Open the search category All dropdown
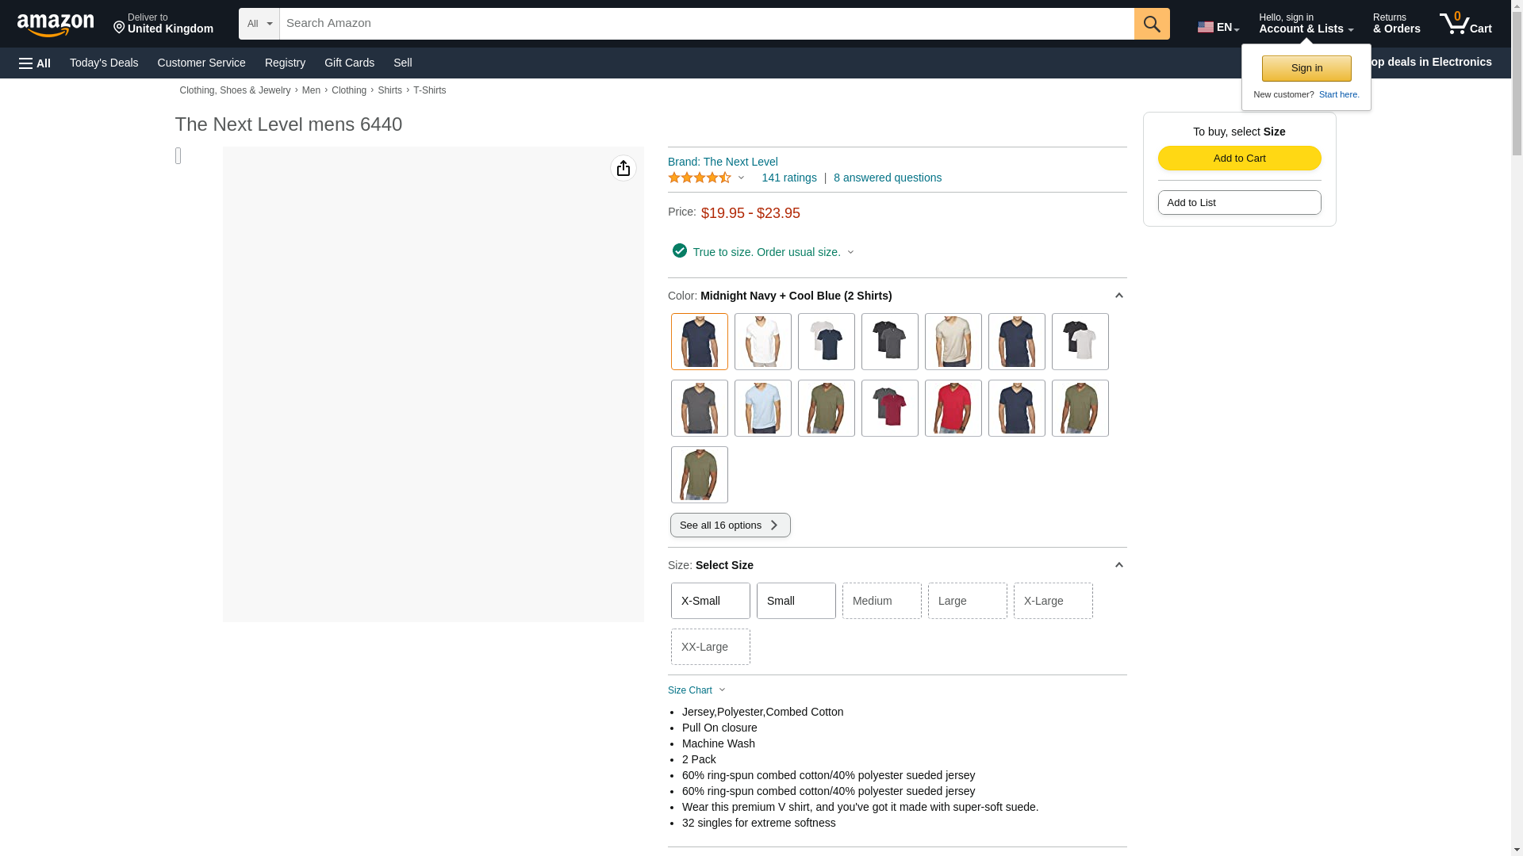 point(259,24)
